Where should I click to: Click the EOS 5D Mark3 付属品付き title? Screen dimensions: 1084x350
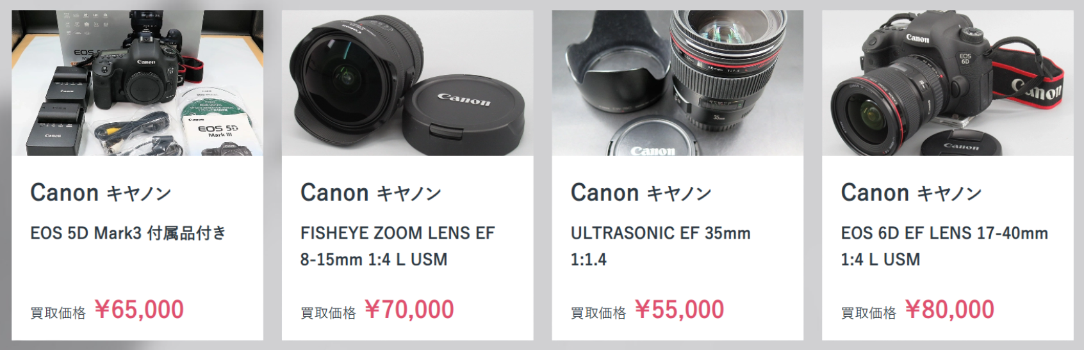[128, 233]
